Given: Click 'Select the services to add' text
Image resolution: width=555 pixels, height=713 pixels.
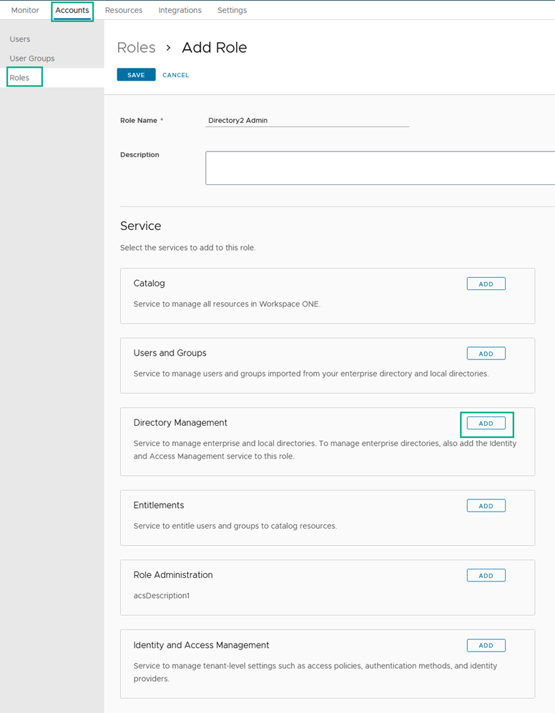Looking at the screenshot, I should tap(187, 248).
